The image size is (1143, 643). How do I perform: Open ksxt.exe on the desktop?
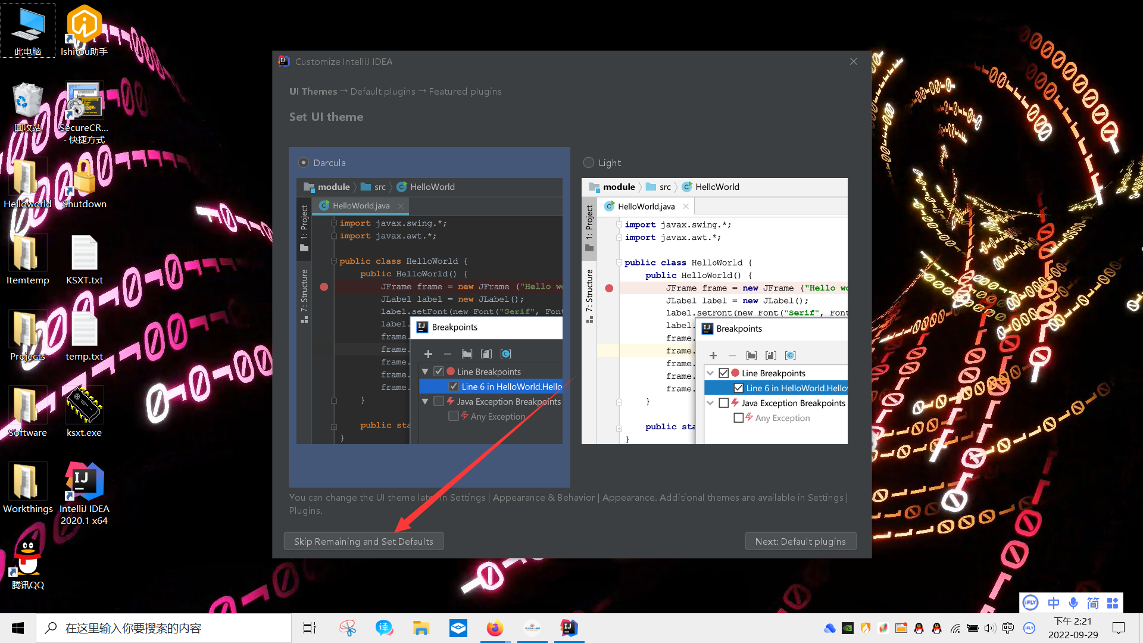coord(84,405)
